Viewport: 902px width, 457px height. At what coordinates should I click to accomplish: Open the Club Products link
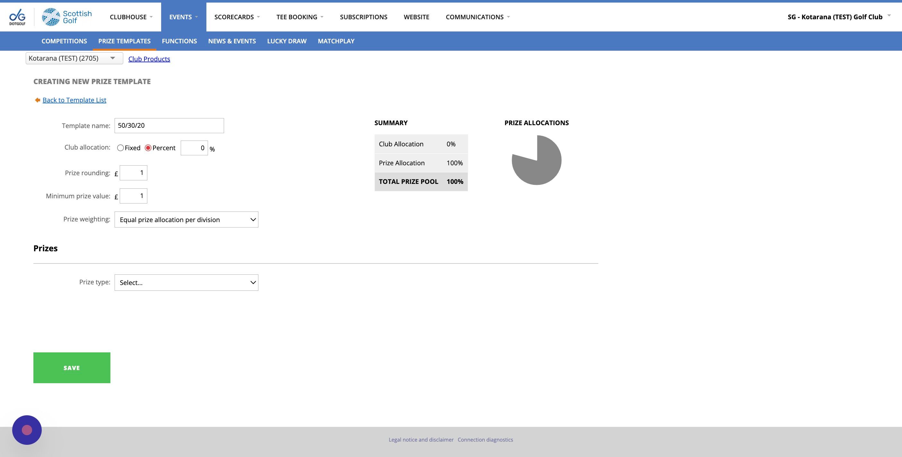tap(149, 59)
